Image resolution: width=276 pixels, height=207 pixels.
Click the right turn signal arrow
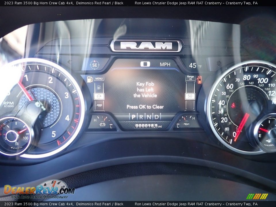pyautogui.click(x=219, y=63)
